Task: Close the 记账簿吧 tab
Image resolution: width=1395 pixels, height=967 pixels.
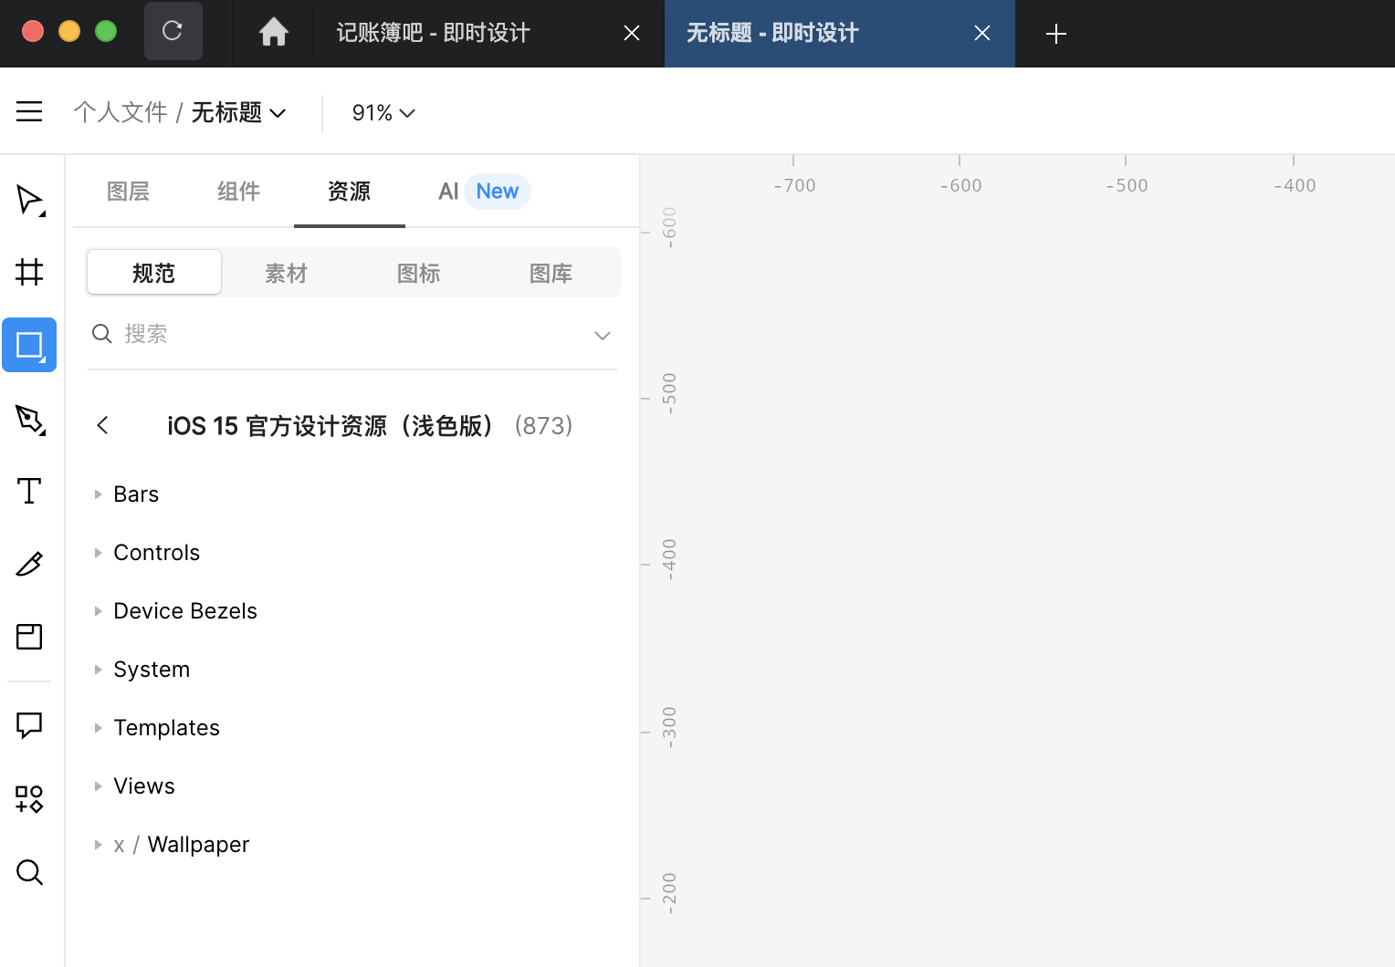Action: point(631,34)
